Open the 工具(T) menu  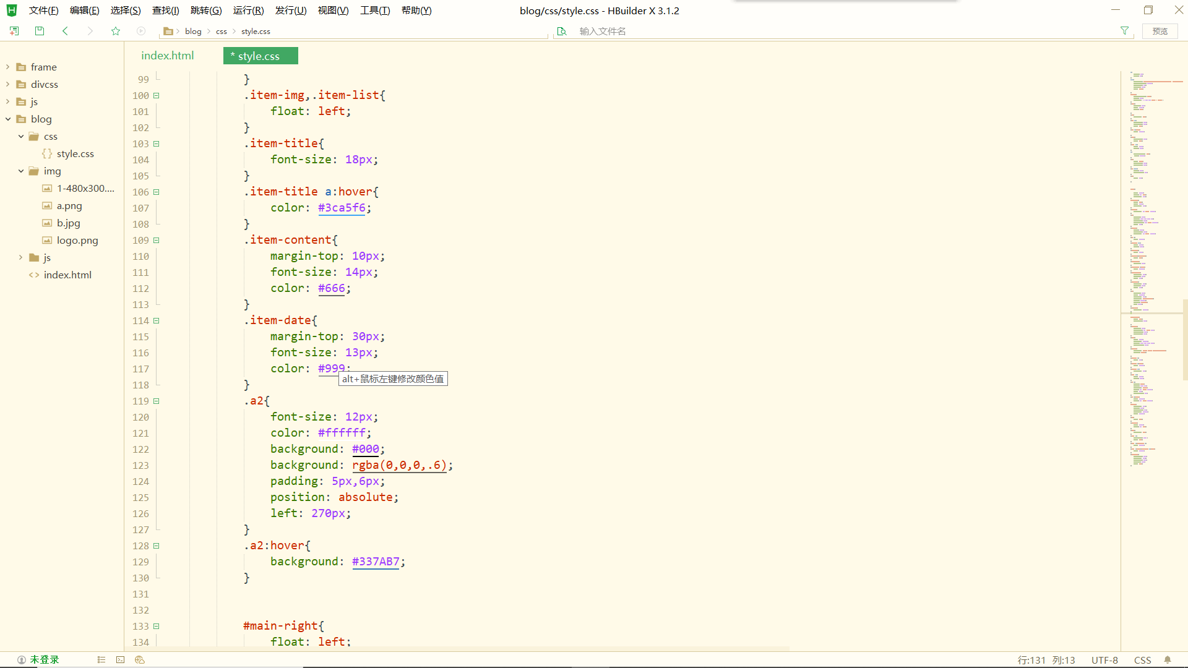pyautogui.click(x=375, y=11)
